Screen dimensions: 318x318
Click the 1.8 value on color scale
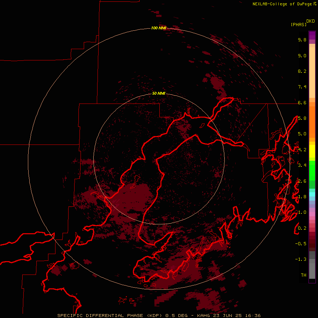(302, 197)
